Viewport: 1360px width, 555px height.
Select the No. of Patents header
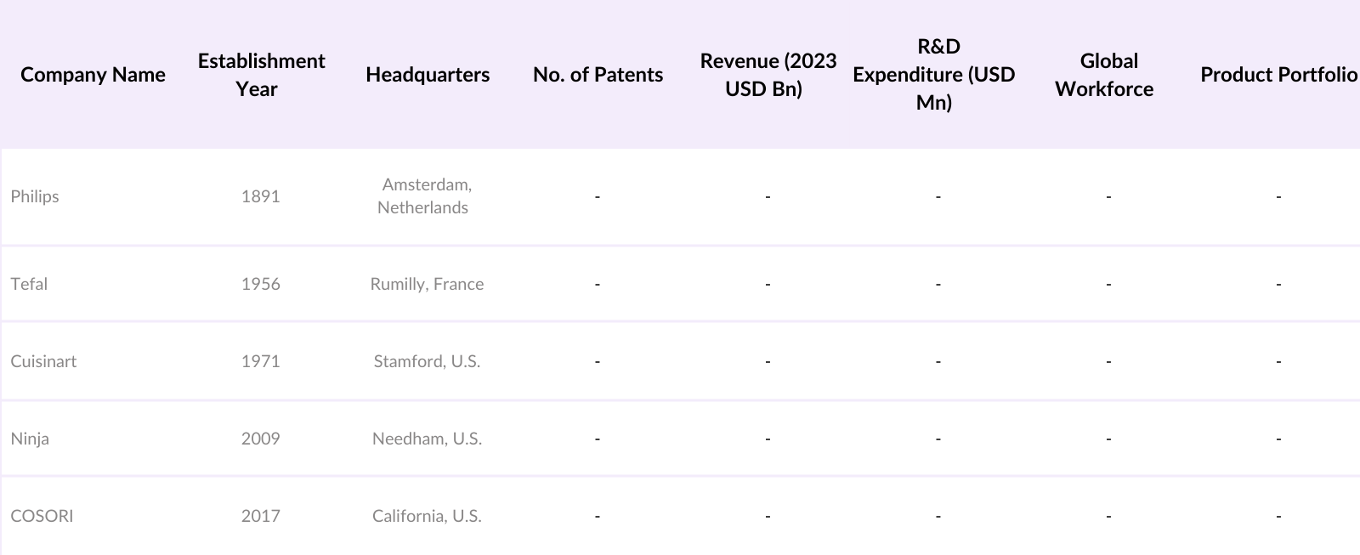pos(598,75)
